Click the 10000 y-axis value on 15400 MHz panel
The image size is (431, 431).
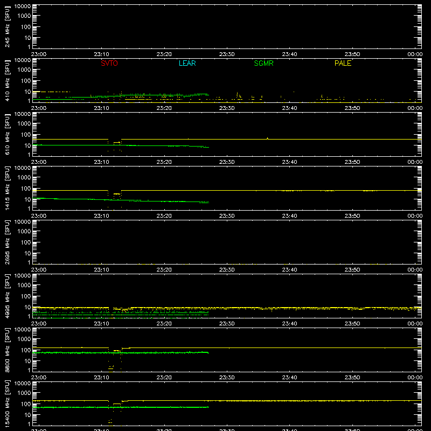point(23,384)
